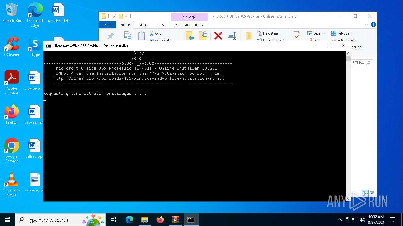403x226 pixels.
Task: Open Task View from the taskbar
Action: click(x=113, y=220)
